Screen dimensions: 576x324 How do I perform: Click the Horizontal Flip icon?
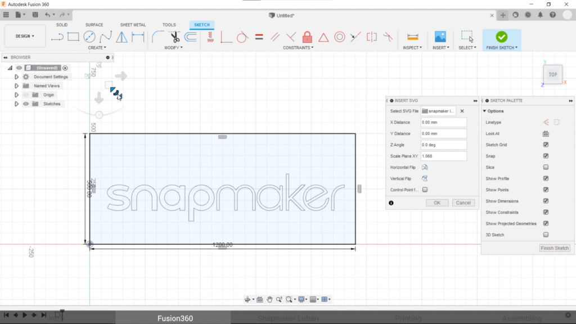pyautogui.click(x=425, y=167)
